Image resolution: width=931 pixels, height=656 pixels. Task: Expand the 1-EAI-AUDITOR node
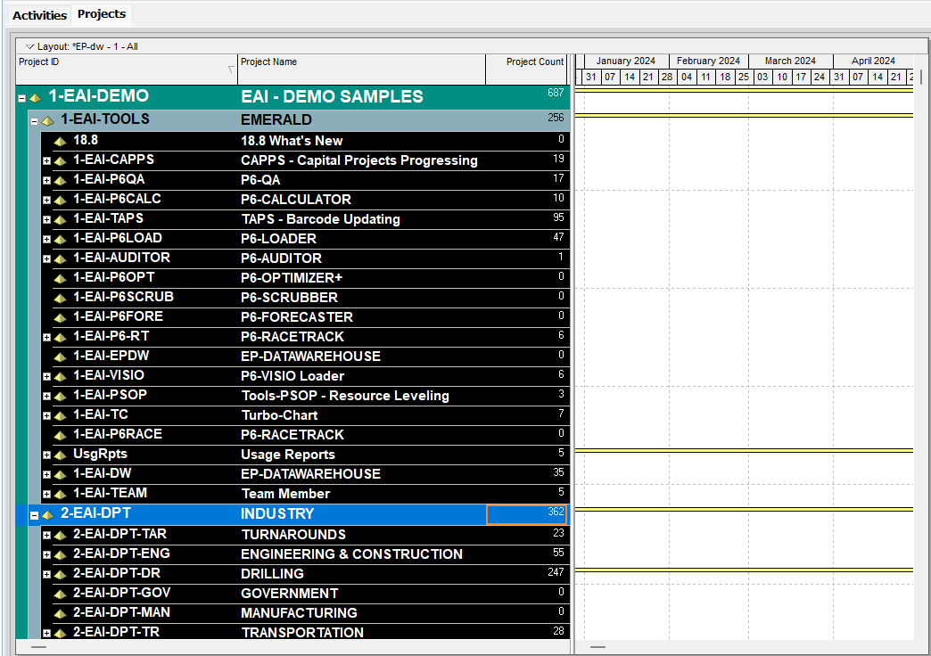coord(46,258)
